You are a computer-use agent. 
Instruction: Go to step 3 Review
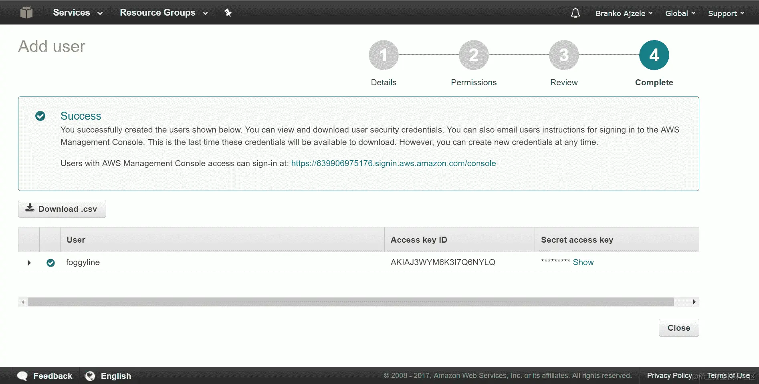pos(564,55)
